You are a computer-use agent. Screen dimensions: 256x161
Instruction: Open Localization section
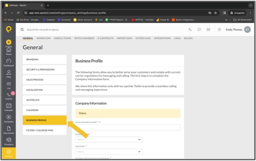point(45,90)
